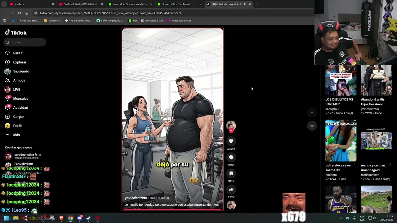Open Dota 2 from taskbar
397x223 pixels.
pyautogui.click(x=98, y=218)
